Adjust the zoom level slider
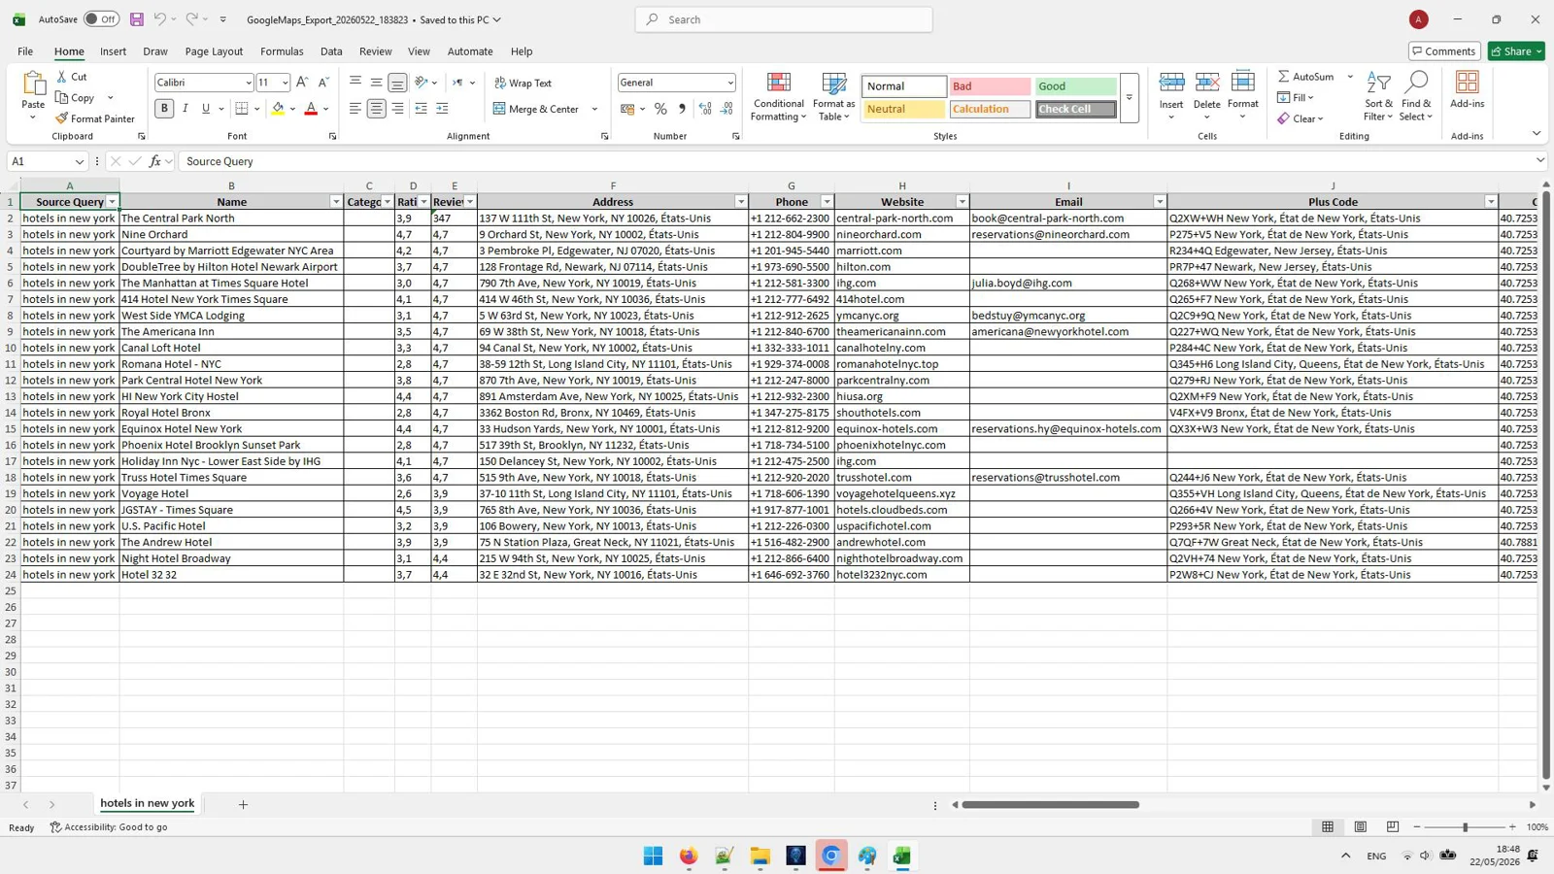This screenshot has width=1554, height=874. click(1465, 827)
